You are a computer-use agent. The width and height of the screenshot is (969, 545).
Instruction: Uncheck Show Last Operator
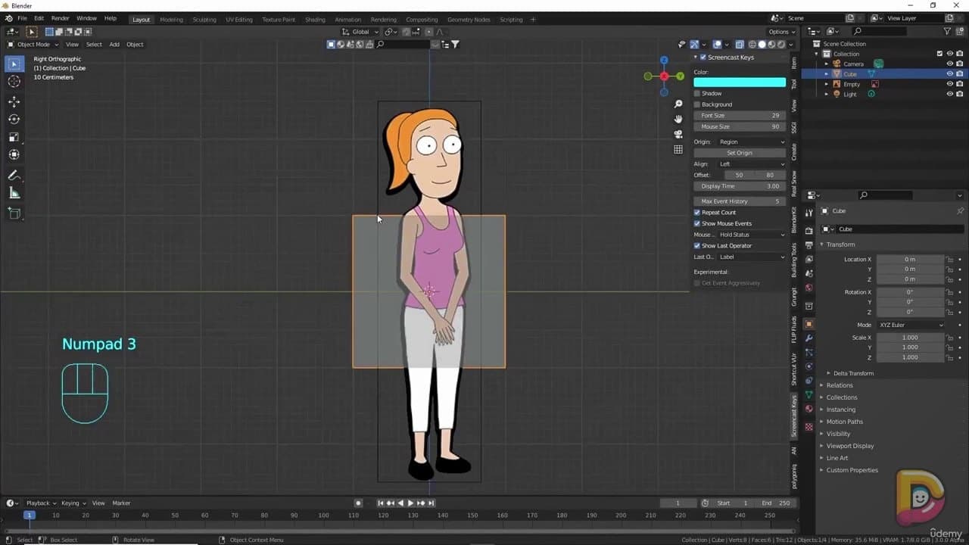[697, 246]
